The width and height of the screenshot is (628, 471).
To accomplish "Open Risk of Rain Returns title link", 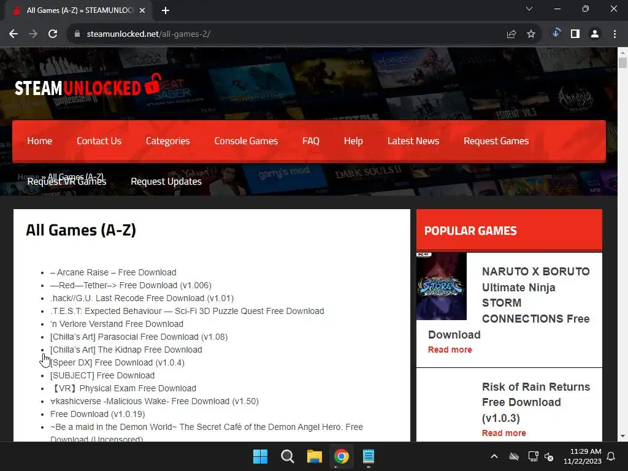I will tap(536, 402).
